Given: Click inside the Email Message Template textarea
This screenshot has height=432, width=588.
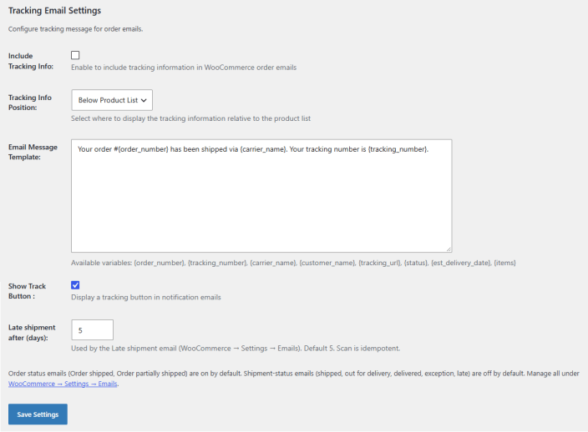Looking at the screenshot, I should (261, 196).
